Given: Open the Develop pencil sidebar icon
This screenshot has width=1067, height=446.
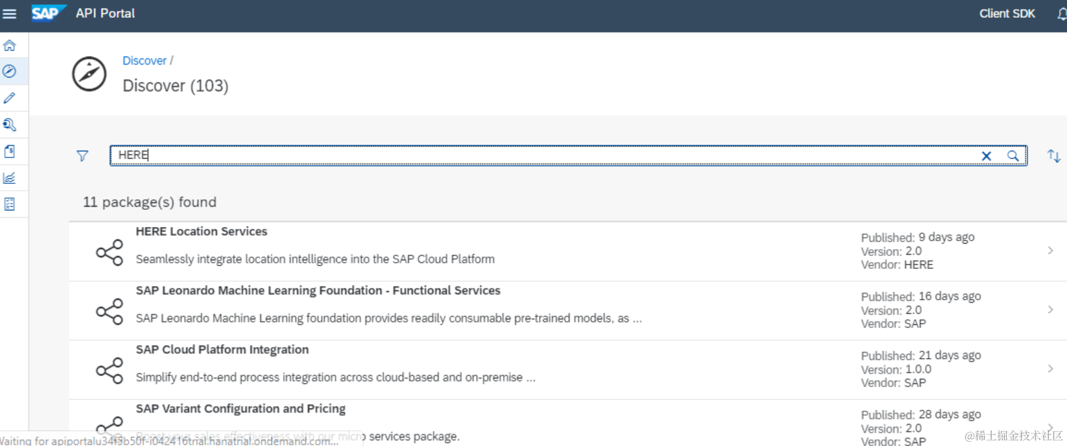Looking at the screenshot, I should 9,98.
